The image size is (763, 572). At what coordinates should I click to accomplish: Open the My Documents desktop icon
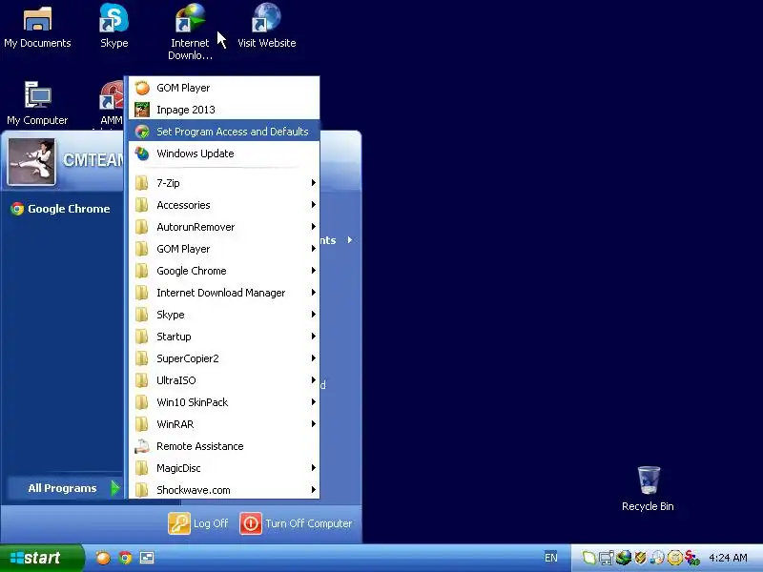click(37, 27)
